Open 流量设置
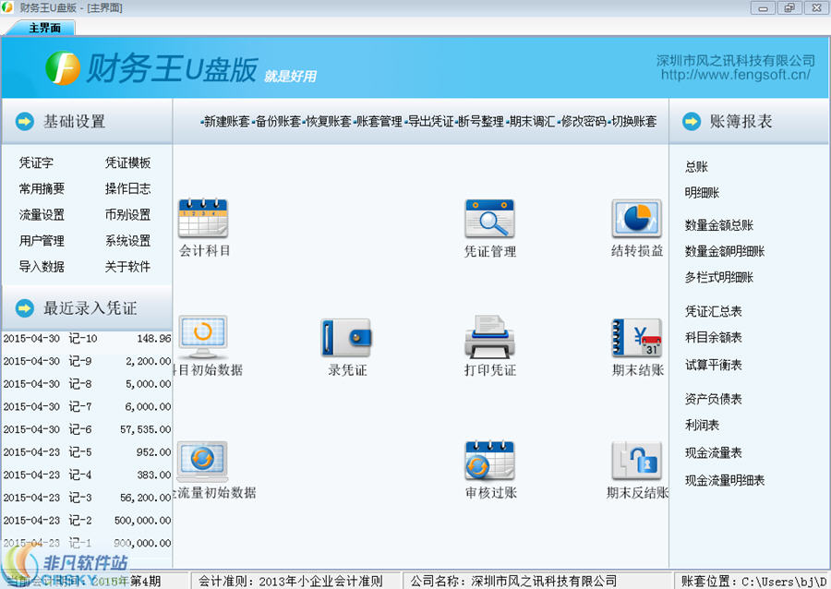This screenshot has width=831, height=589. coord(42,214)
